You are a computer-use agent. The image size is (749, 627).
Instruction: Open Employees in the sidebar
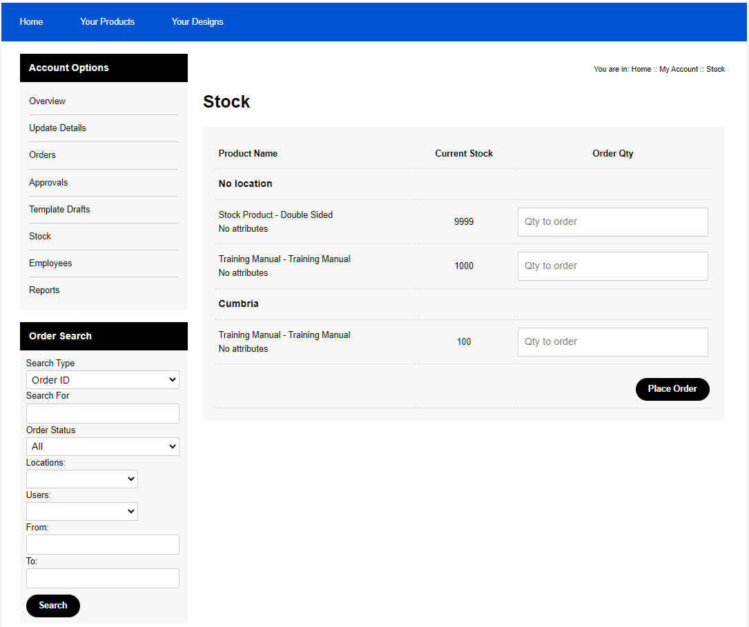coord(50,263)
